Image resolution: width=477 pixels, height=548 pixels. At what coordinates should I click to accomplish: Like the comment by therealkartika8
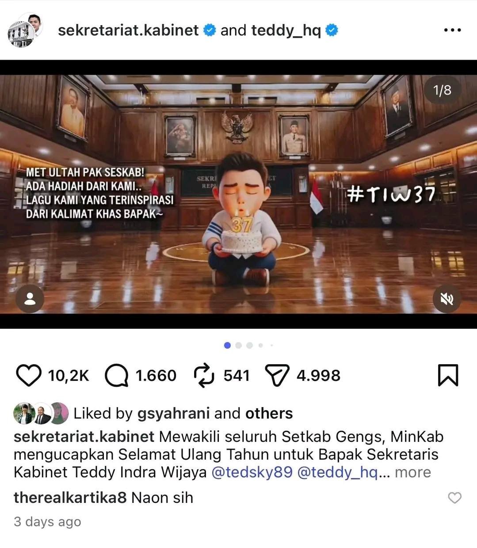[455, 498]
